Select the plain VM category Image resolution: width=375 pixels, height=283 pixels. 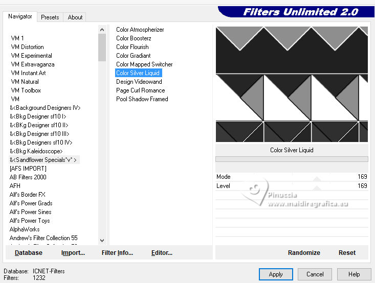(15, 99)
